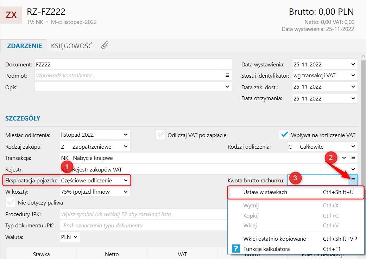Open the Podmiot field list icon
The height and width of the screenshot is (259, 366).
click(x=227, y=75)
